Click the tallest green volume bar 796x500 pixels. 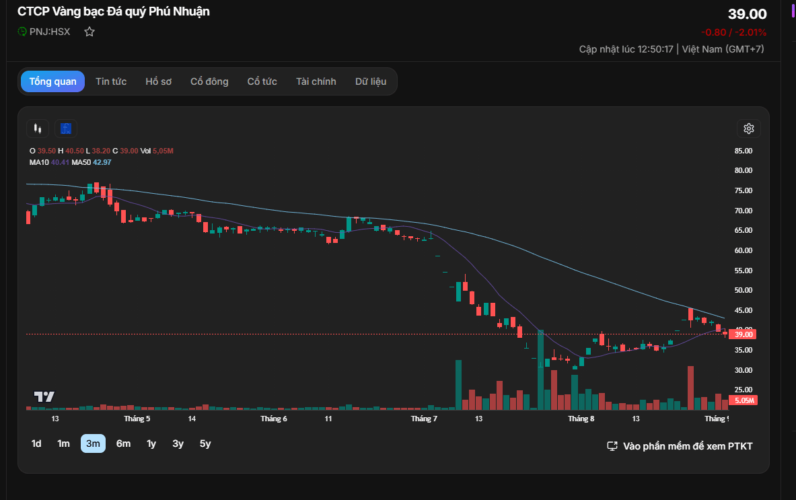541,370
